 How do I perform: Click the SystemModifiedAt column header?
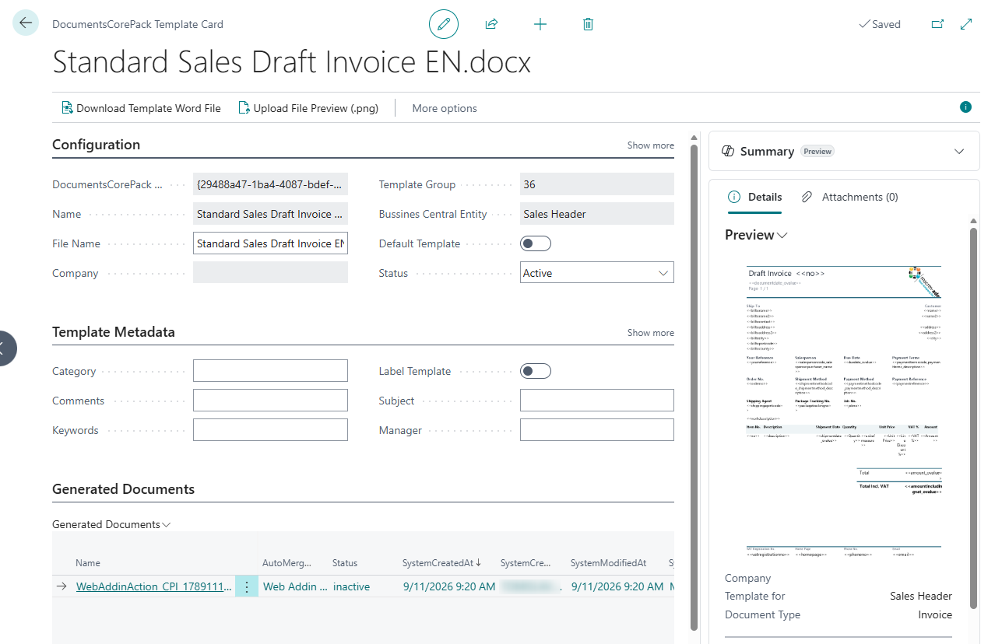click(x=609, y=563)
